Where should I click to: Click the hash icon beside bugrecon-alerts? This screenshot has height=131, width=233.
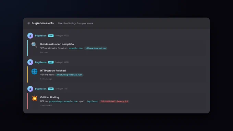pos(28,23)
